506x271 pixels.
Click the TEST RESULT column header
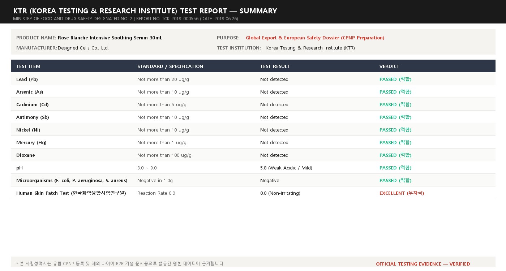click(x=275, y=66)
